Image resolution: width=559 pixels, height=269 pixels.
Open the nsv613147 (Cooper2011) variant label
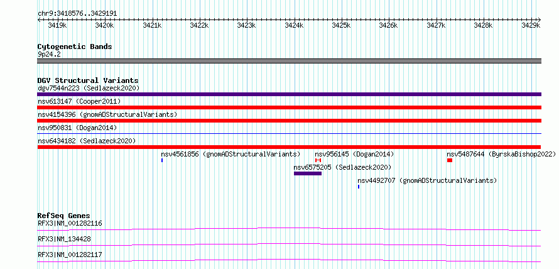click(79, 101)
